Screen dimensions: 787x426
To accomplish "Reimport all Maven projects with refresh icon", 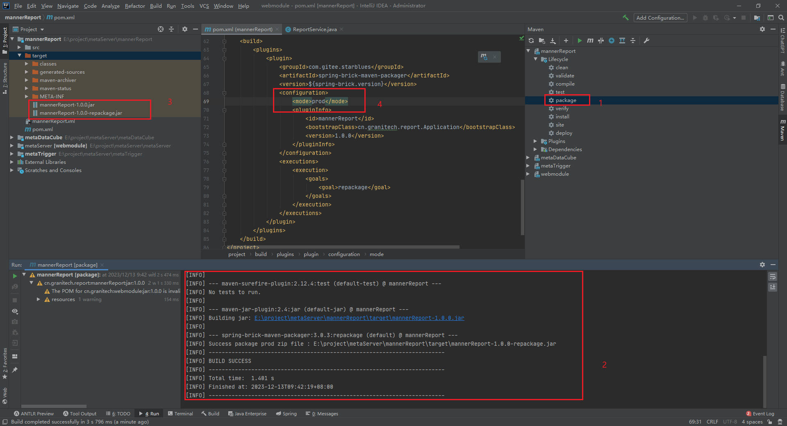I will click(531, 41).
